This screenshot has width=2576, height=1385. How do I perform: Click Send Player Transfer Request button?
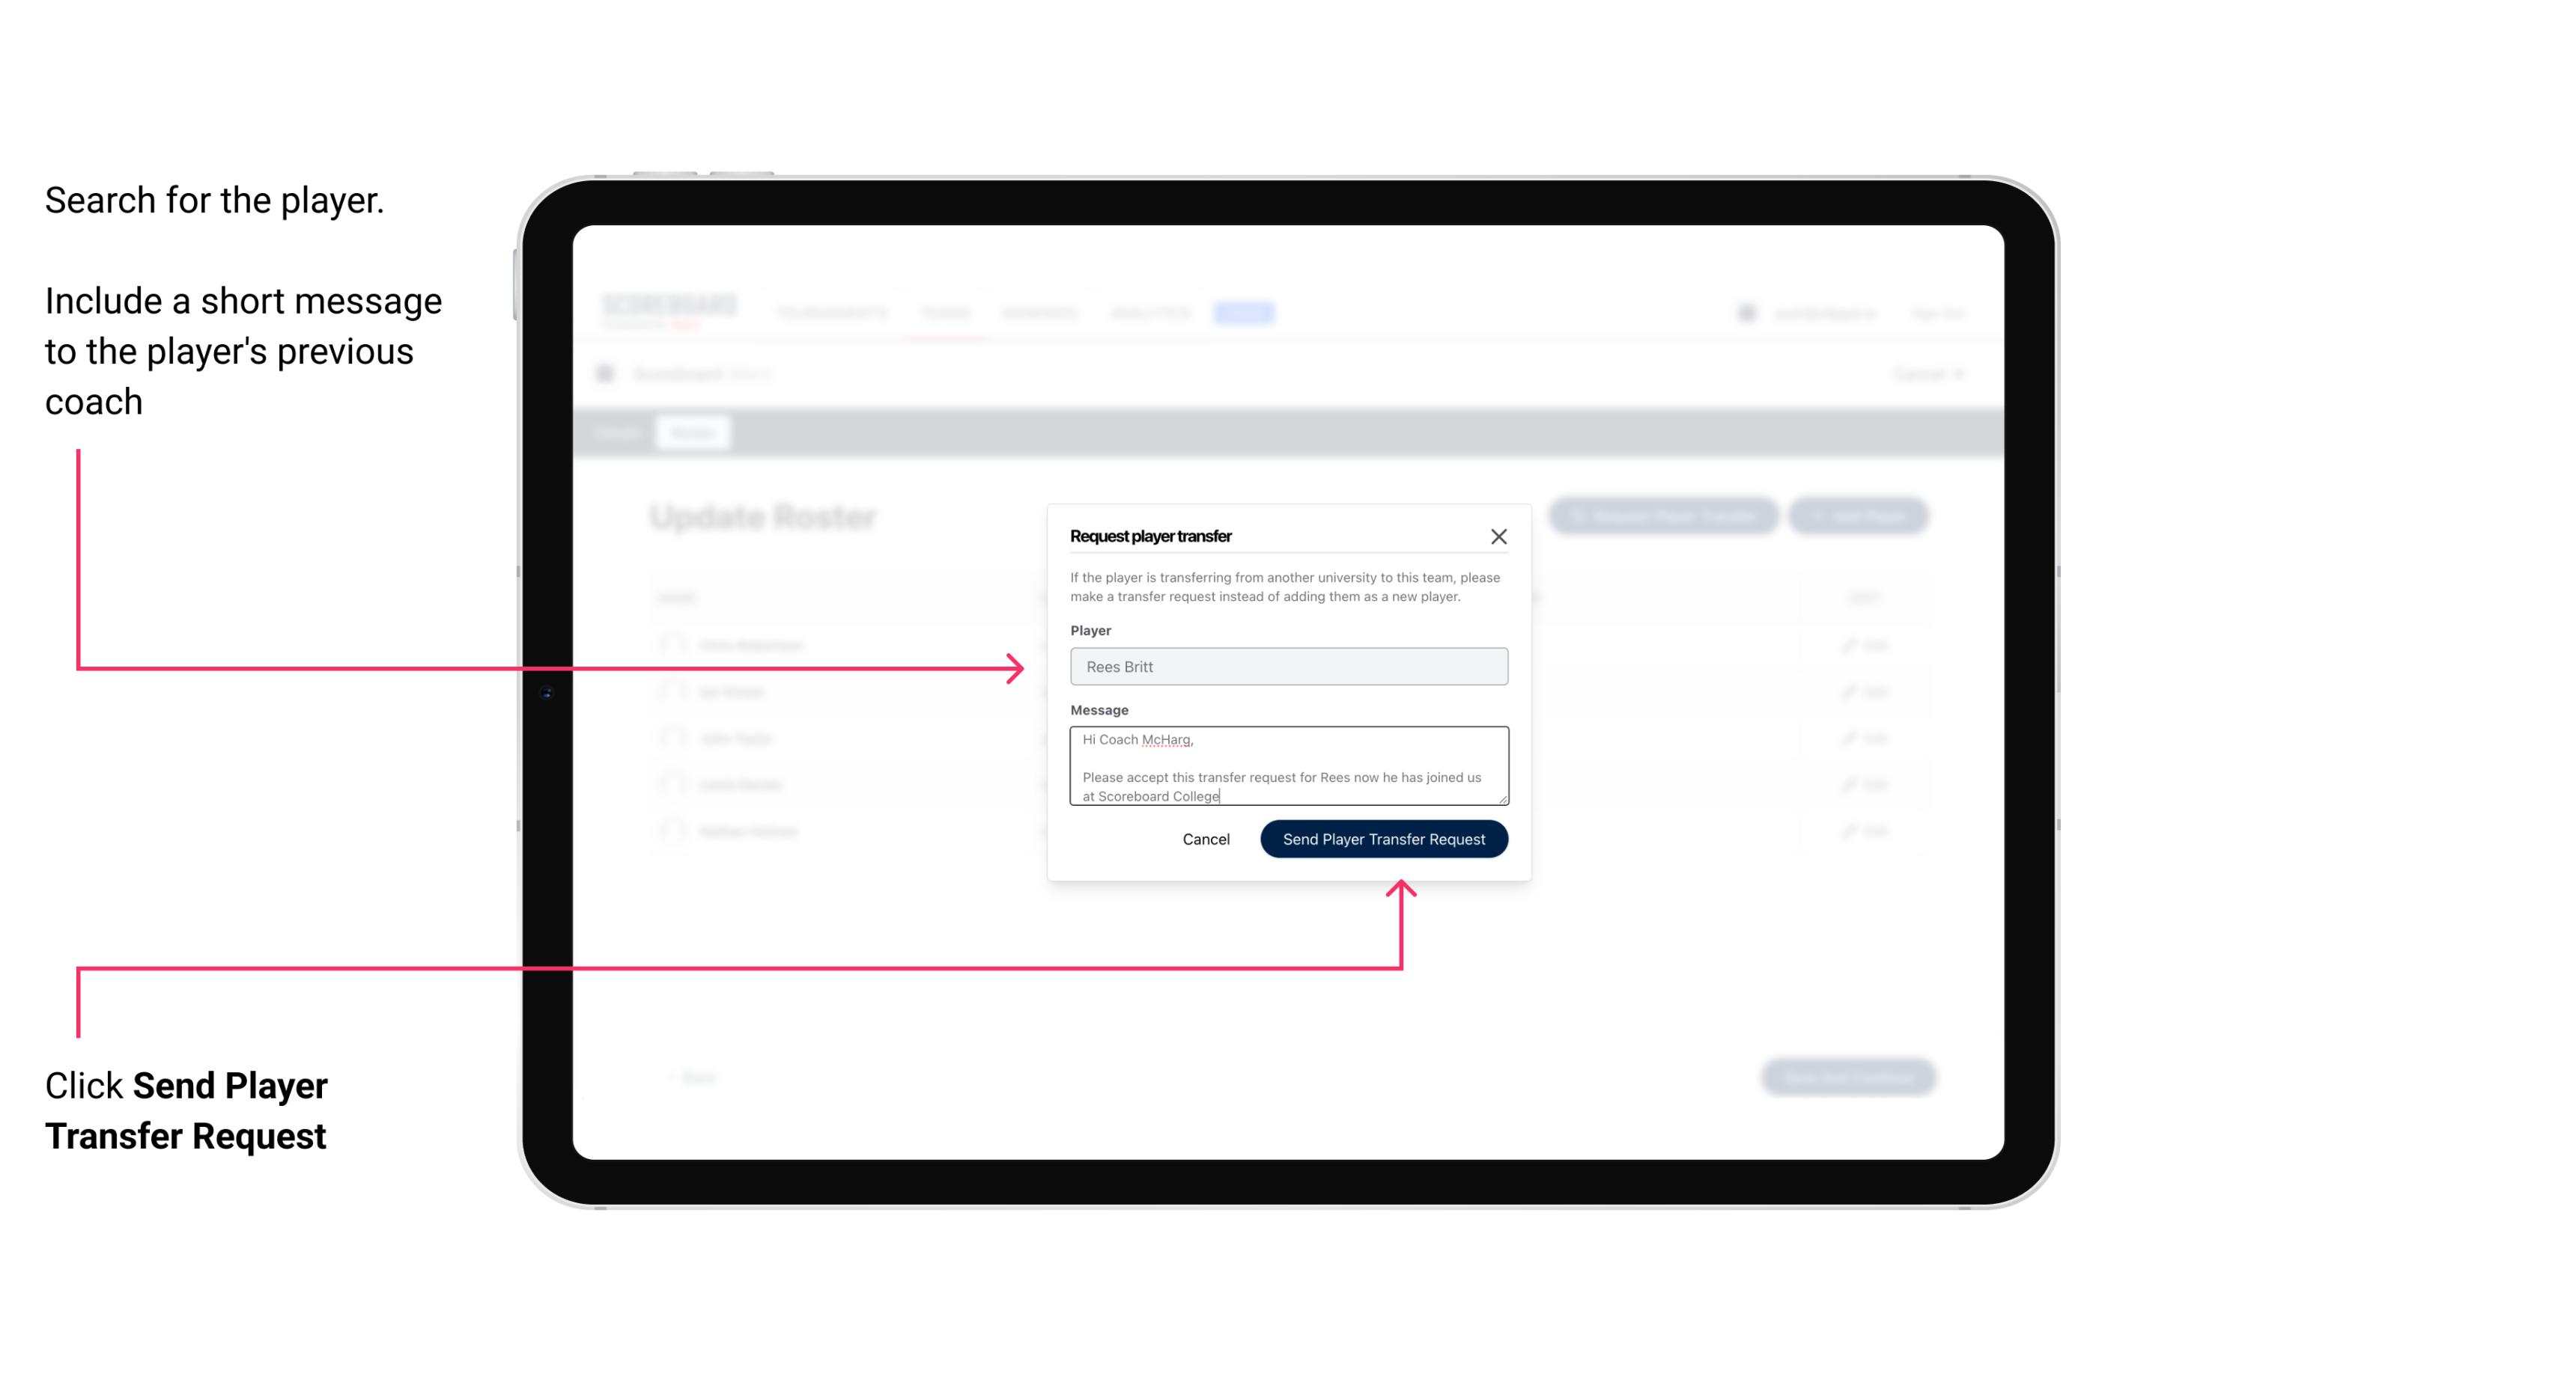pos(1383,837)
